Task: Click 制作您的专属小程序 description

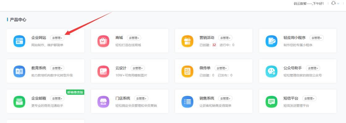Action: pos(298,45)
